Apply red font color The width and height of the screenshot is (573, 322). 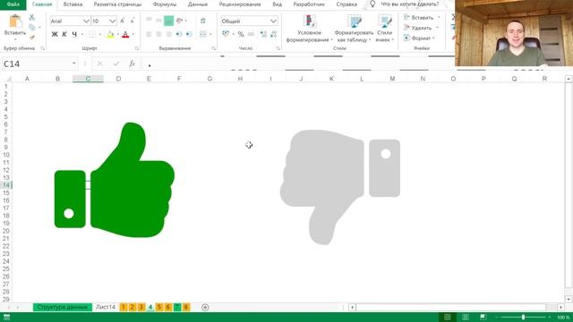click(x=125, y=34)
